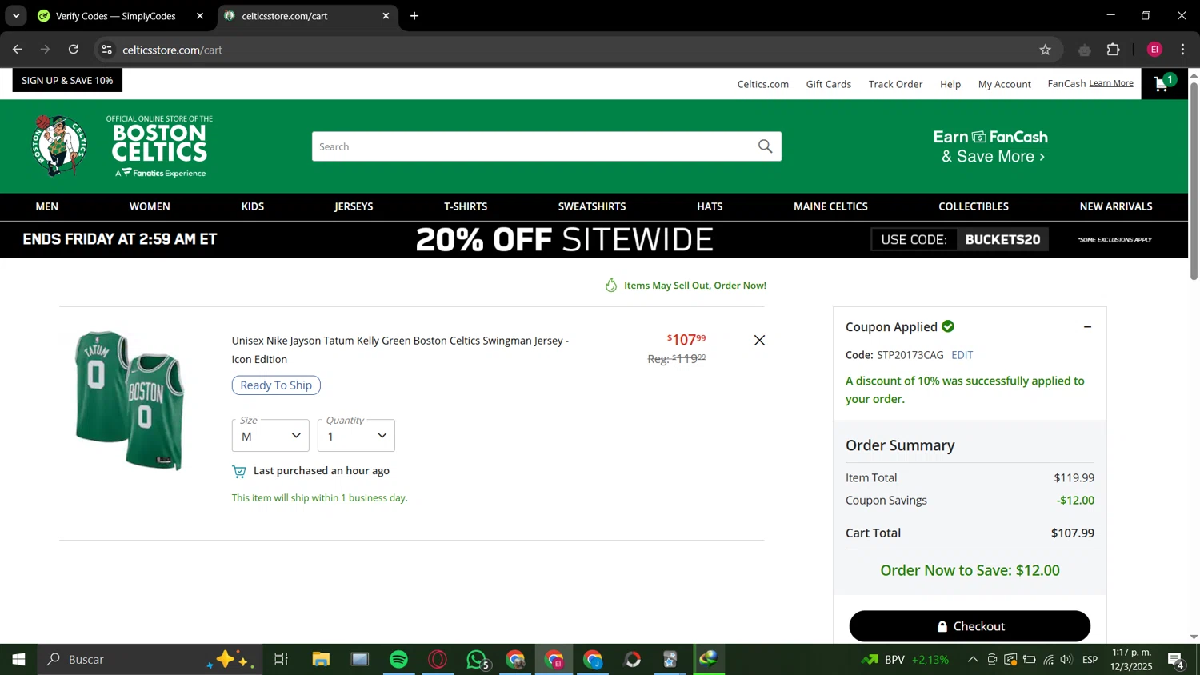
Task: Click the Checkout button
Action: (970, 626)
